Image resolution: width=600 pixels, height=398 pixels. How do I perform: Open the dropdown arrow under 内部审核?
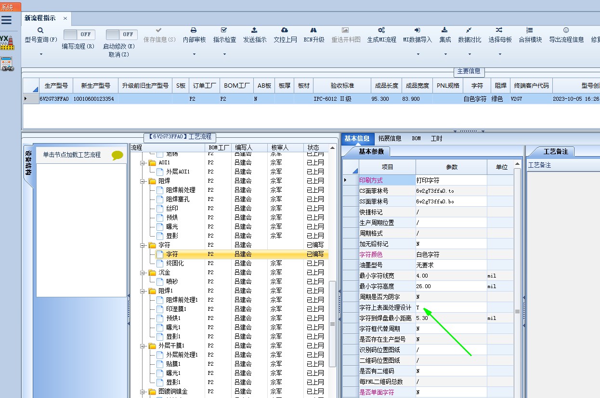pos(194,54)
